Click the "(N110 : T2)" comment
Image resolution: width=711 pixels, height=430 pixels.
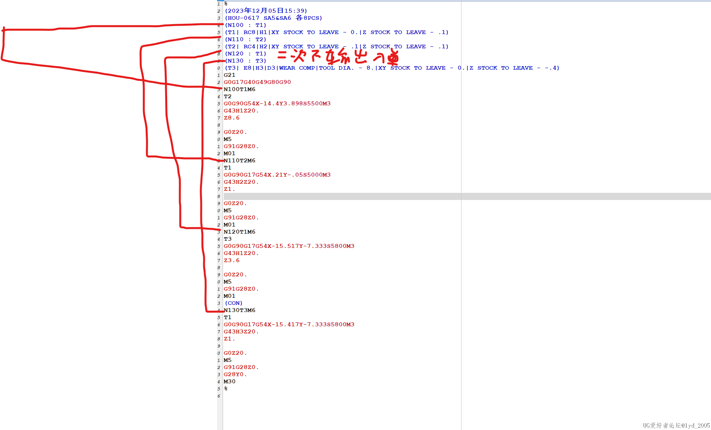pos(246,39)
